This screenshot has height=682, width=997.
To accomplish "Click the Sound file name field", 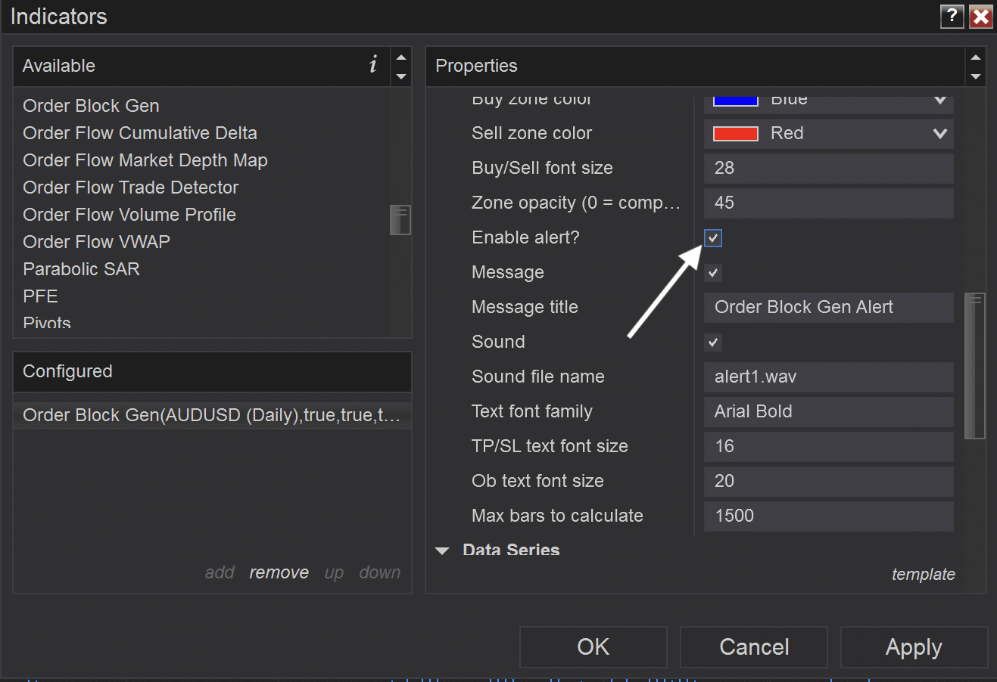I will (x=828, y=377).
